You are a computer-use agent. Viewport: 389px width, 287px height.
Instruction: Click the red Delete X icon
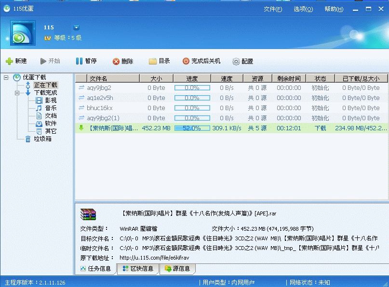point(116,62)
